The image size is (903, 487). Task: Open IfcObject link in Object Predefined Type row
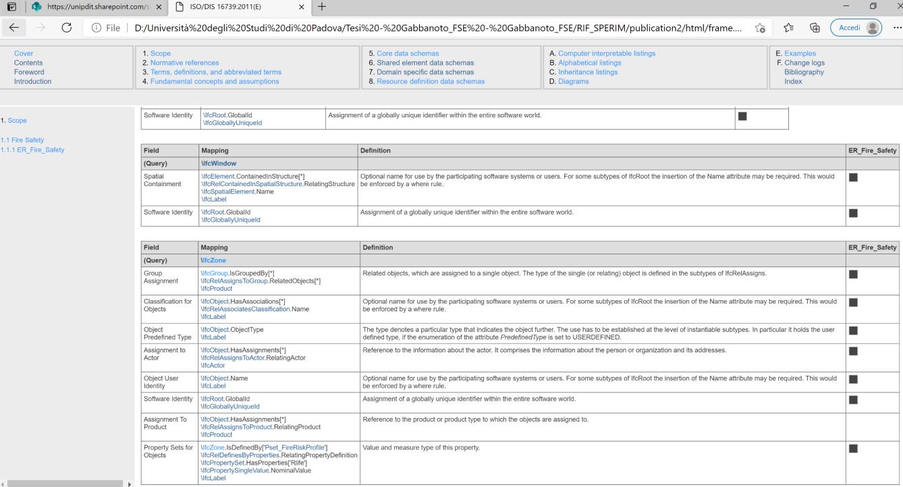[215, 330]
